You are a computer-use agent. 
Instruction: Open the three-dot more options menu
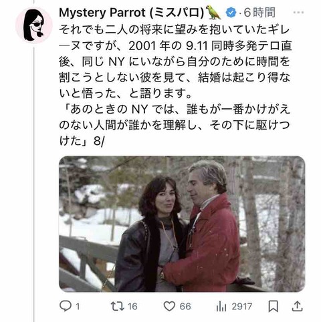[298, 13]
